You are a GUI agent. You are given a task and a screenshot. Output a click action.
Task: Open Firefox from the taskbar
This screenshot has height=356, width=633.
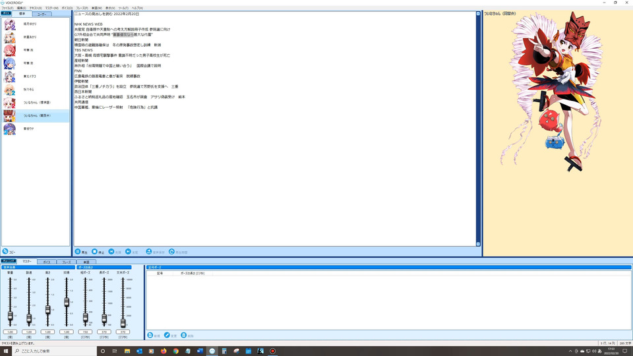pos(164,351)
